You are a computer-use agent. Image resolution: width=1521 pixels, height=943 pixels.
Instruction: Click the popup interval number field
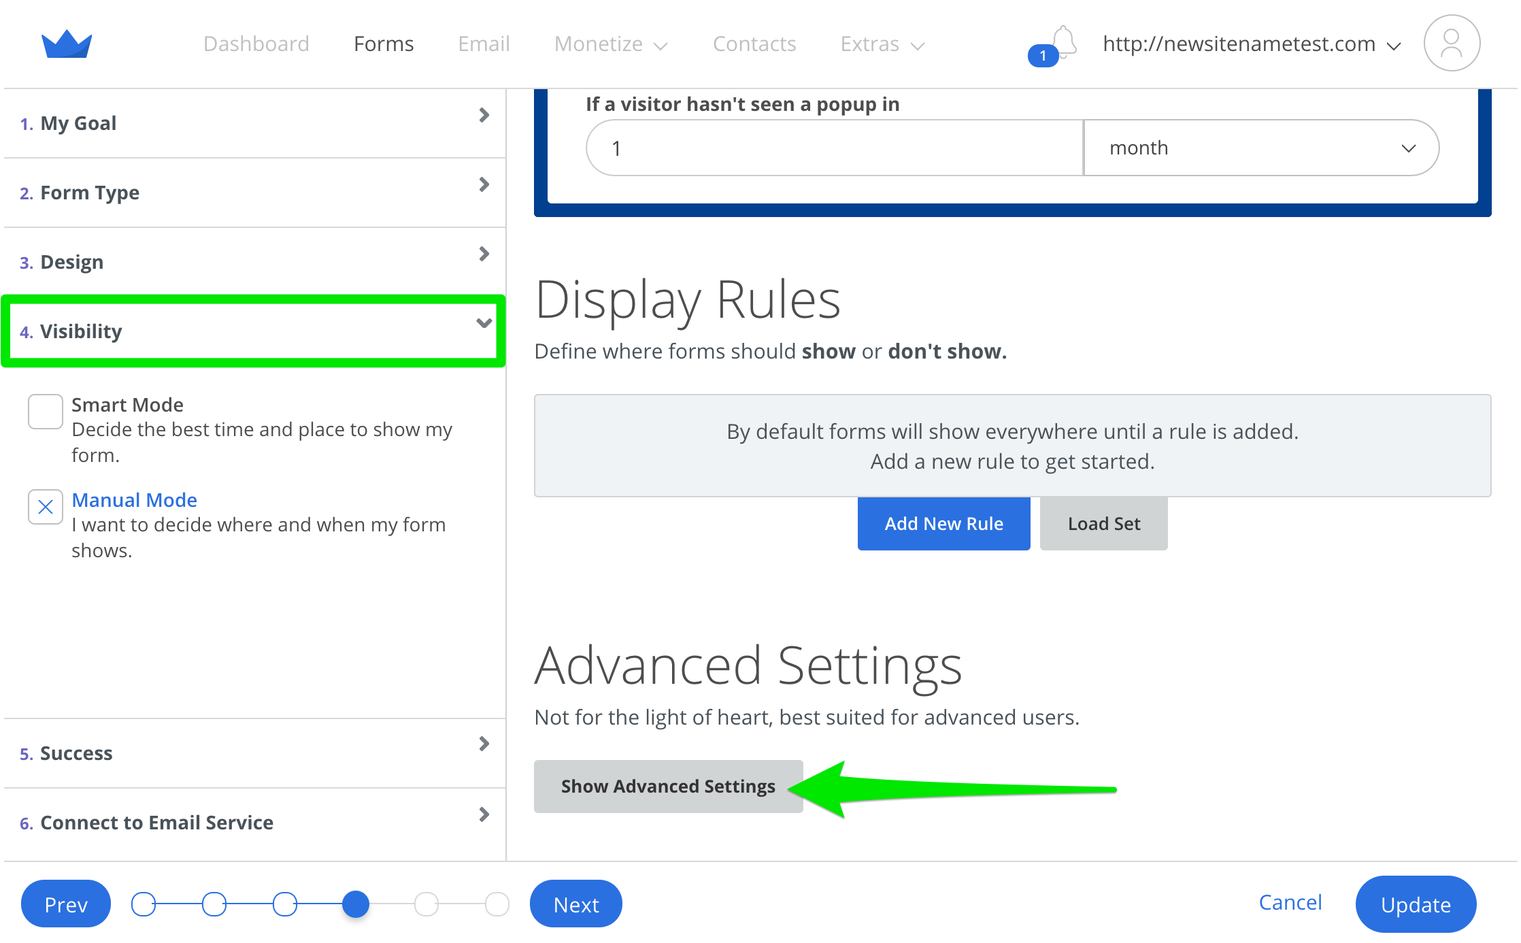point(834,148)
